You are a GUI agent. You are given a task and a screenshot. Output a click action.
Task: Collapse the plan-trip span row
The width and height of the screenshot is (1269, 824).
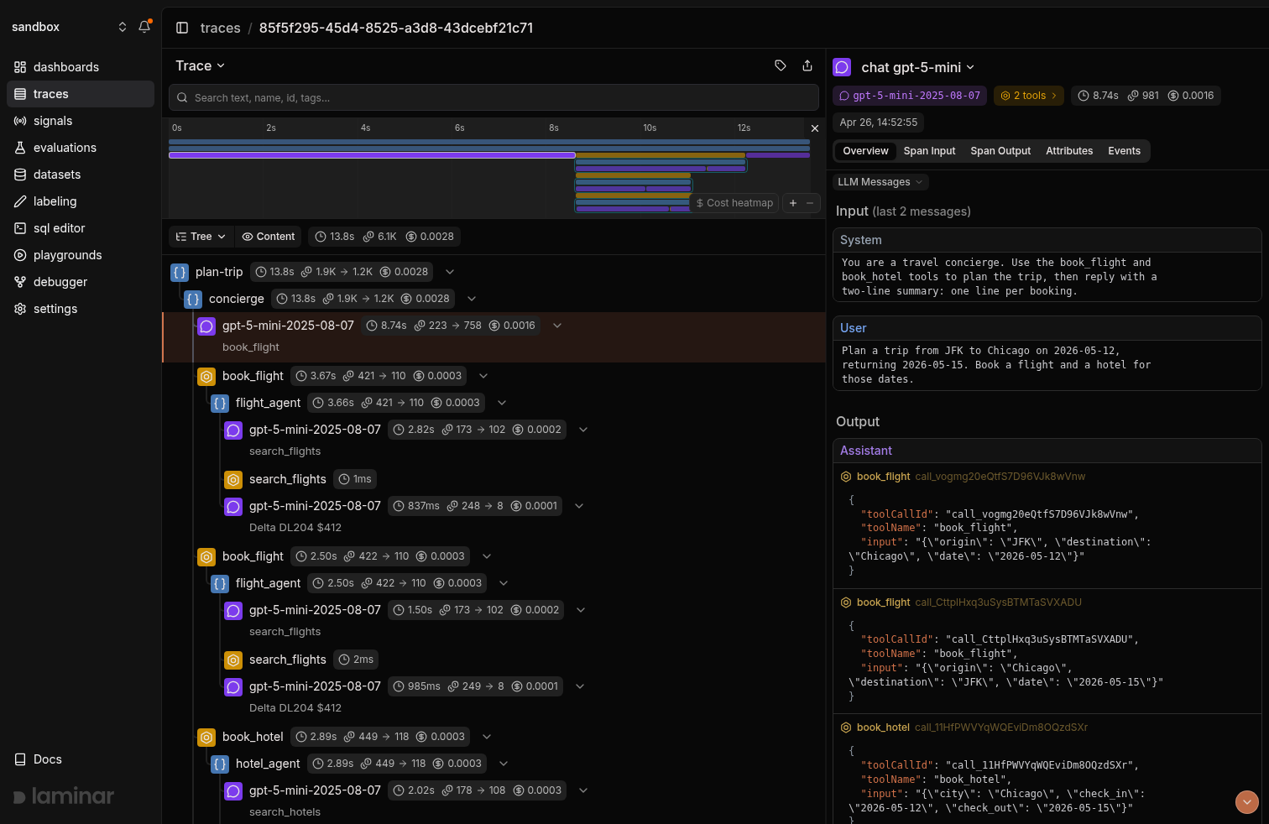(x=450, y=272)
